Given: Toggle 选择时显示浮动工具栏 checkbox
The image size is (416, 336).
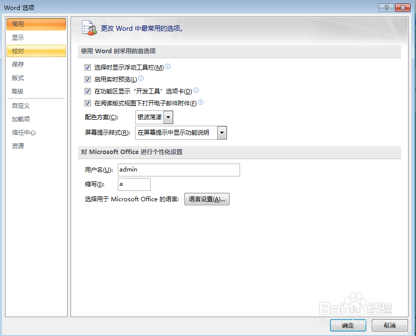Looking at the screenshot, I should click(87, 68).
